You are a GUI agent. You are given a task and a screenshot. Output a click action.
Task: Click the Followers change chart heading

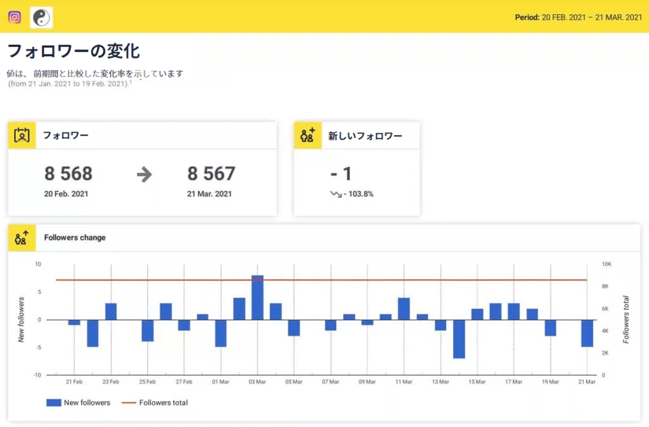pyautogui.click(x=75, y=238)
